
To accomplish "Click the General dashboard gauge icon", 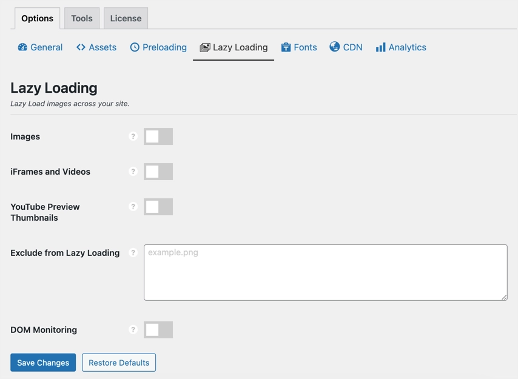I will point(22,47).
